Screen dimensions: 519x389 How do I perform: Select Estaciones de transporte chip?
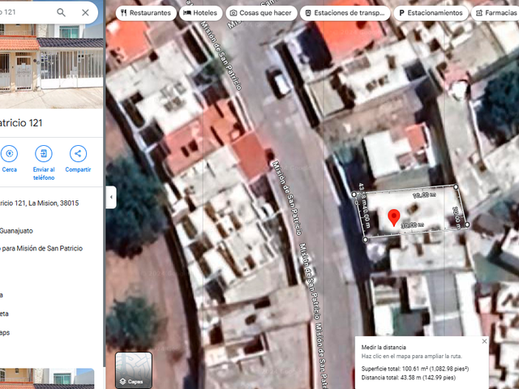click(x=345, y=13)
